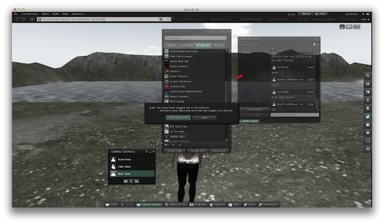384x224 pixels.
Task: Select ORION'S BELT group
Action: [x=194, y=137]
